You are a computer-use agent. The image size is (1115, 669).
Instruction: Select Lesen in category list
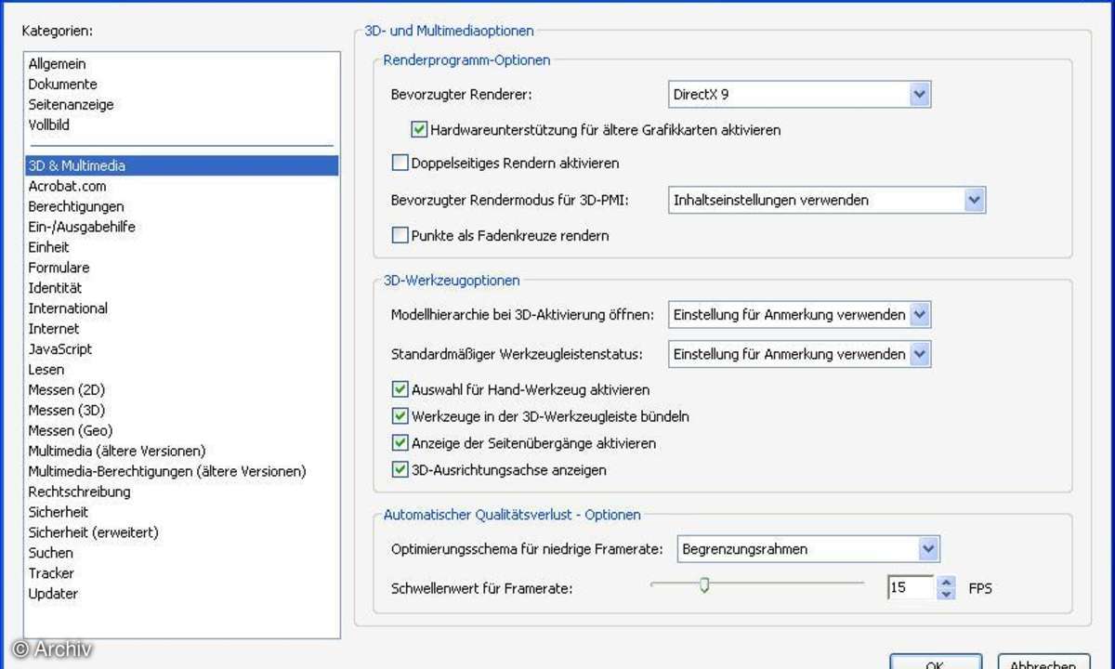[x=181, y=370]
